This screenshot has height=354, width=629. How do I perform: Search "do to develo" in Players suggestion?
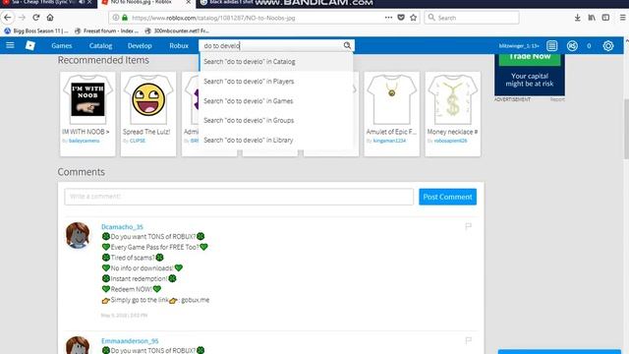tap(276, 82)
